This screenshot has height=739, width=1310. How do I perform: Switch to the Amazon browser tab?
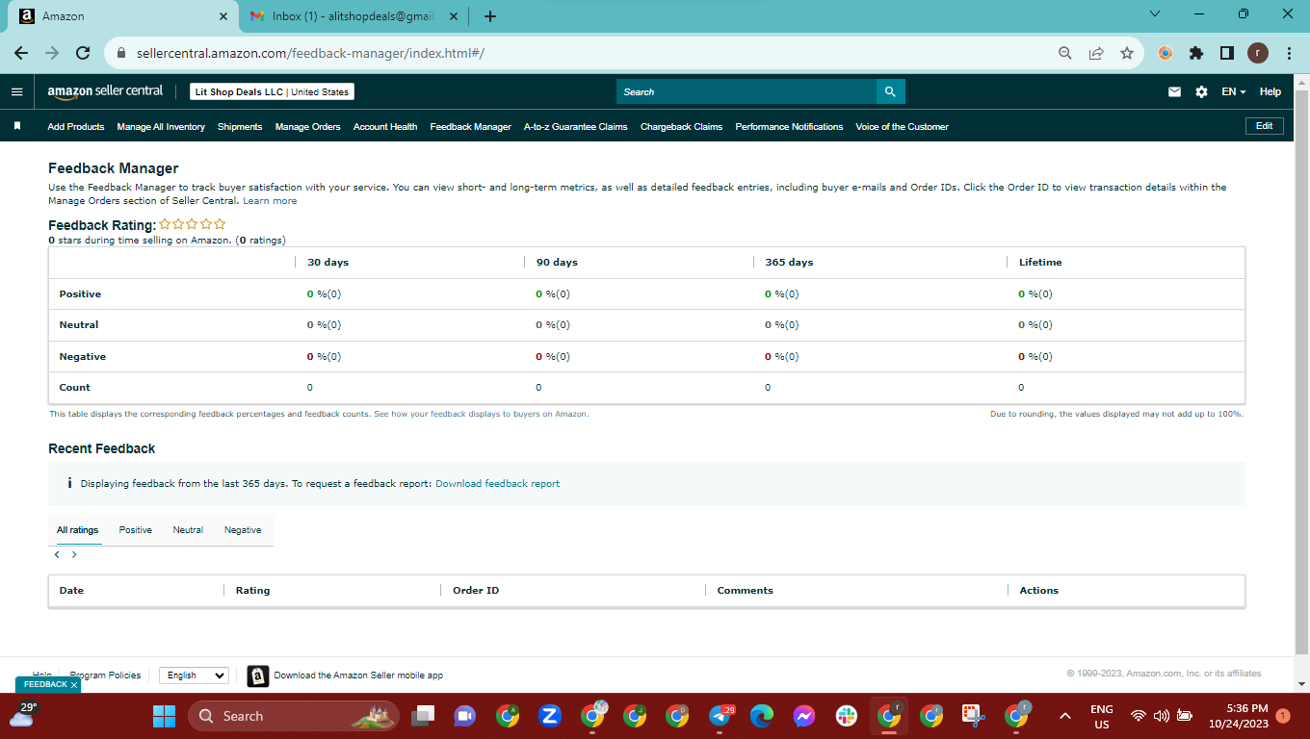point(124,16)
